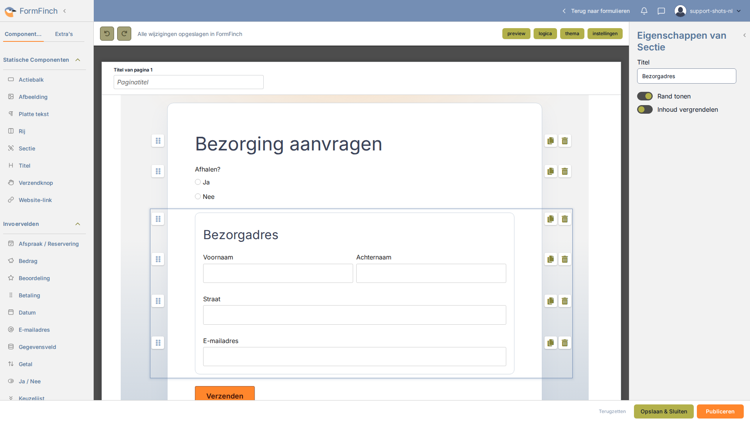Click drag handle of Afhalen? component
This screenshot has width=750, height=422.
158,171
